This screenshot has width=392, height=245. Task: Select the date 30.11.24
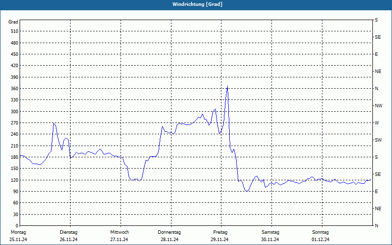(x=270, y=240)
